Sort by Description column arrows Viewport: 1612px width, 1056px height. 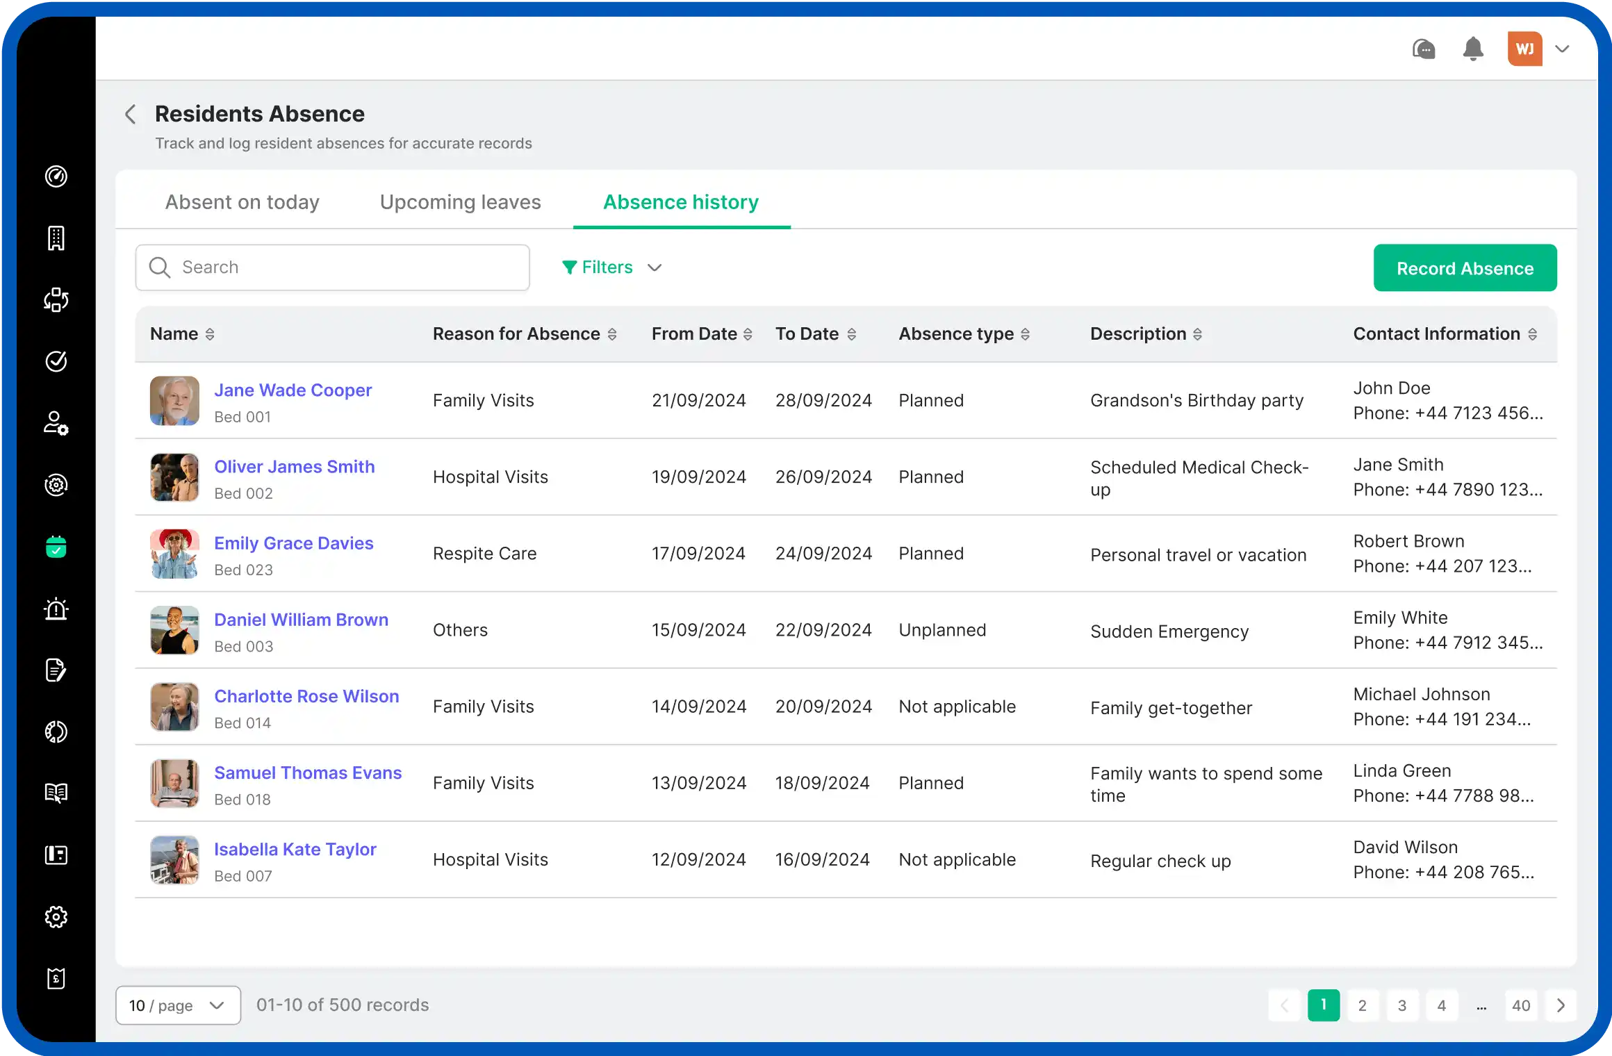tap(1197, 334)
